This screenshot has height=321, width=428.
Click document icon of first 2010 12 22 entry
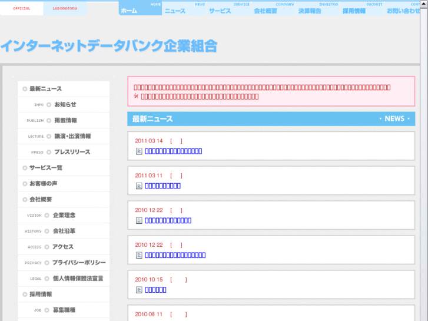click(139, 220)
